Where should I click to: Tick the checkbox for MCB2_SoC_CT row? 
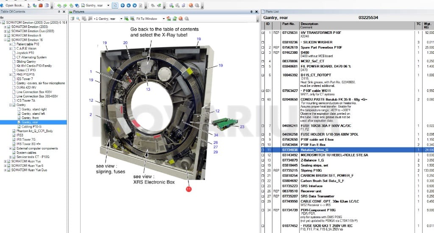(x=263, y=61)
